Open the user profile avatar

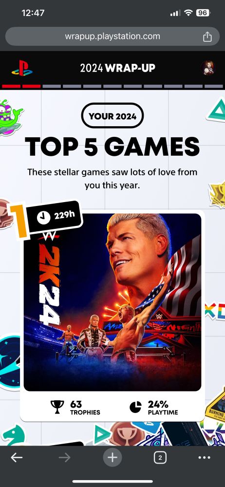click(x=208, y=68)
